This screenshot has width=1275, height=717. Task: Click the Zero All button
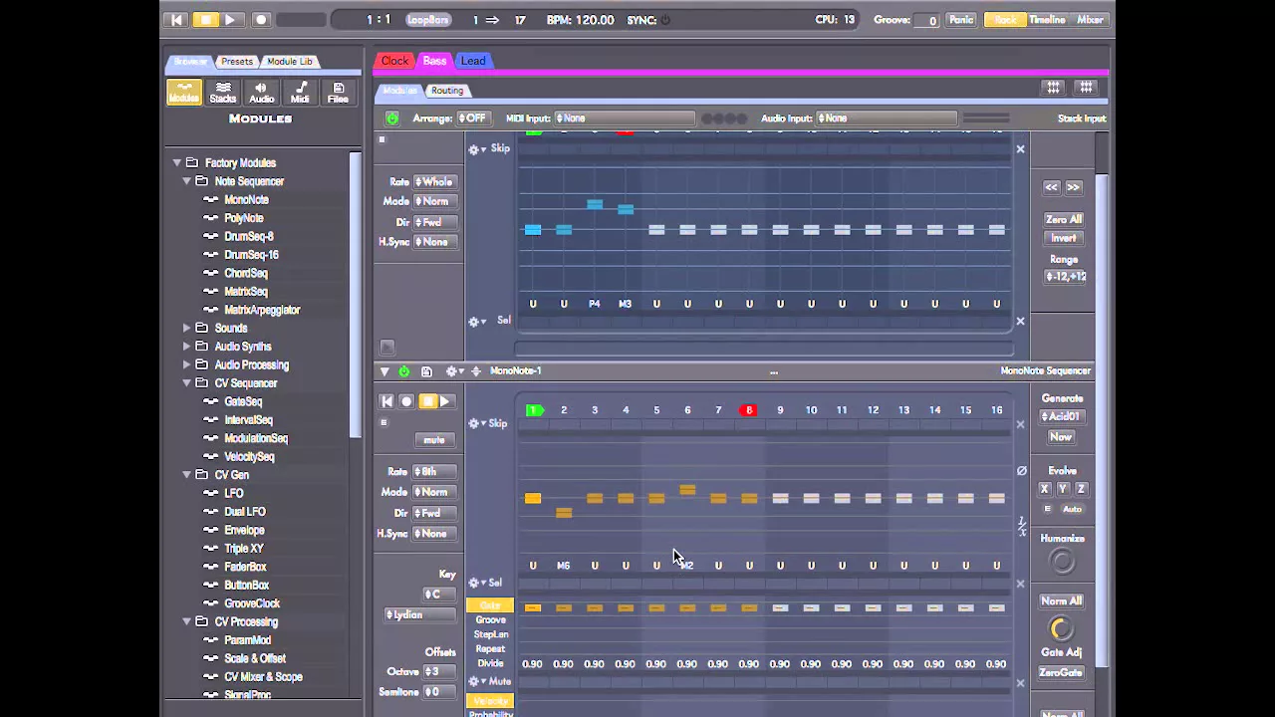tap(1063, 219)
